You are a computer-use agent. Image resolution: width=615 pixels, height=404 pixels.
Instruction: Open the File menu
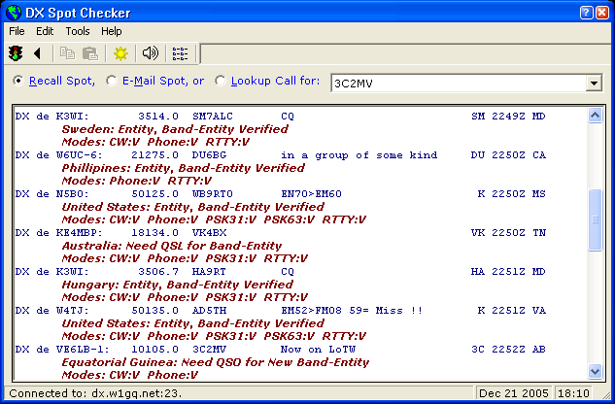(17, 31)
